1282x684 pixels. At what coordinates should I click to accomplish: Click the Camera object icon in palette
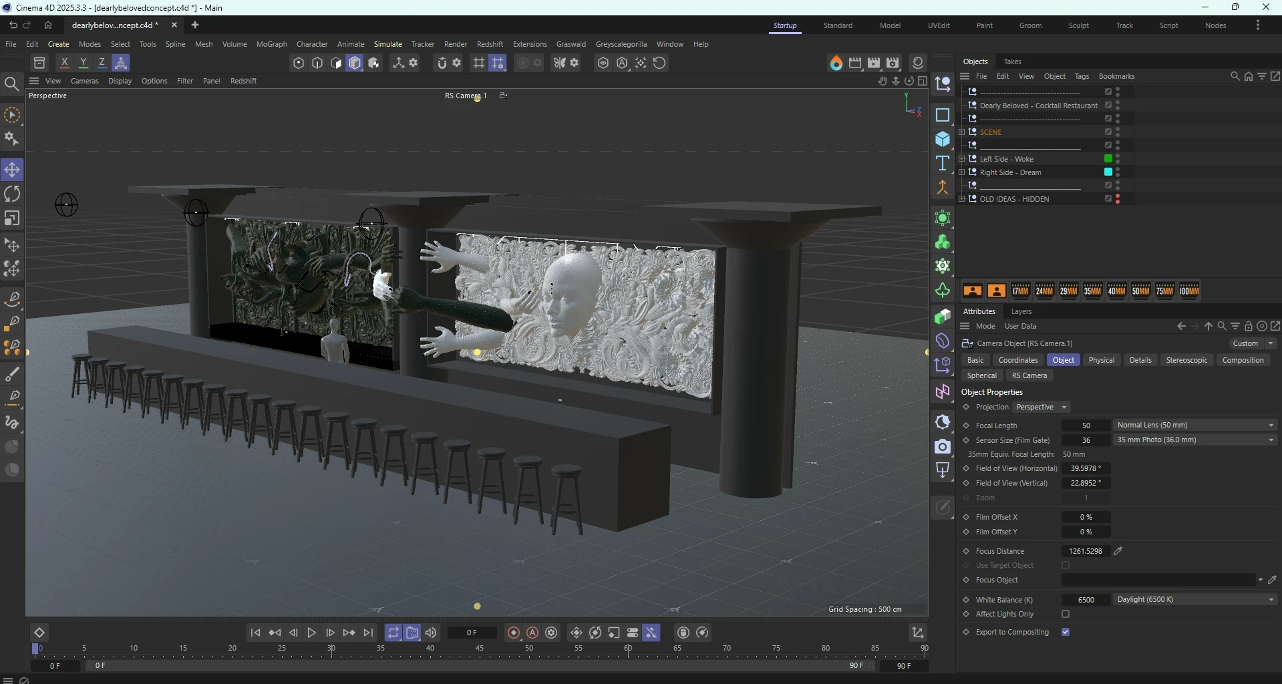pos(943,447)
